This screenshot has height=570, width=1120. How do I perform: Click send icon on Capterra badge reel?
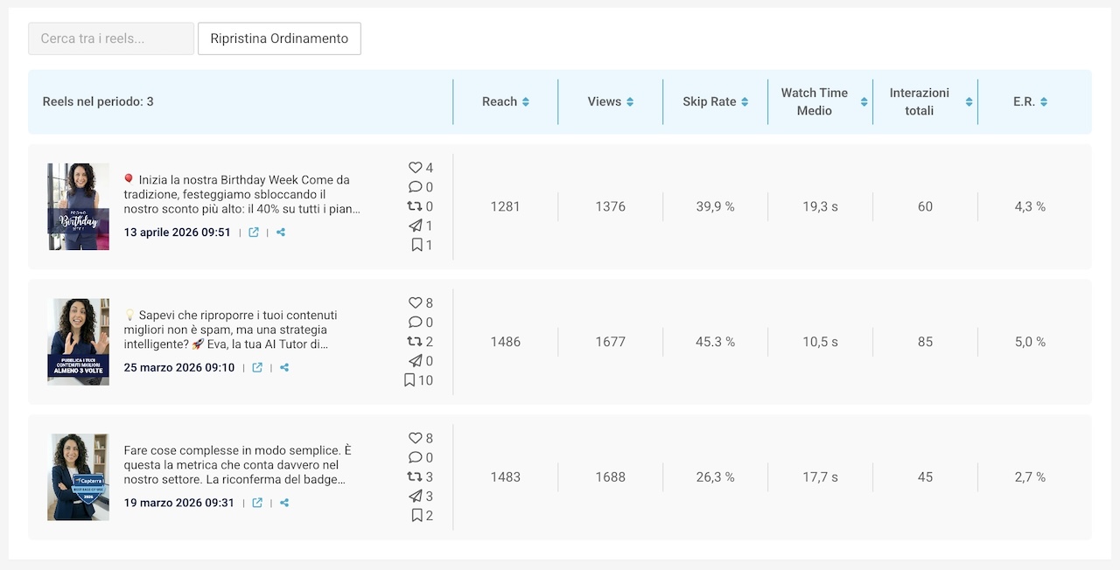click(415, 497)
